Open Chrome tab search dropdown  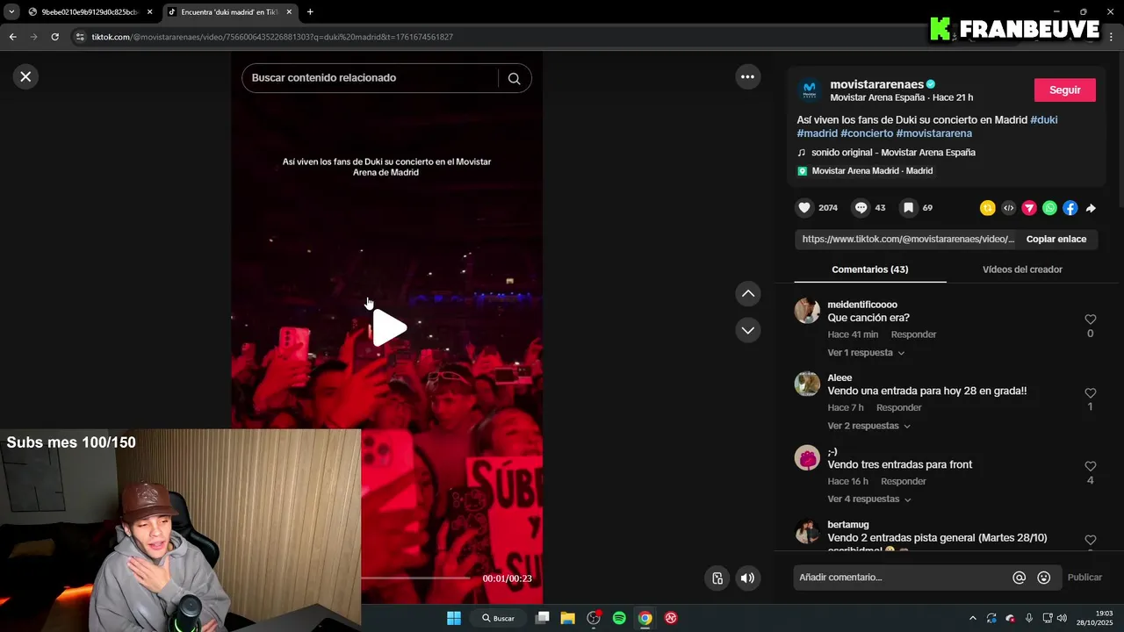[x=11, y=11]
